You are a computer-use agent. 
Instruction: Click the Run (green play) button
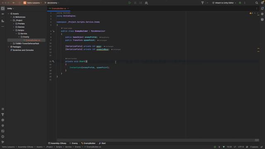(x=130, y=3)
